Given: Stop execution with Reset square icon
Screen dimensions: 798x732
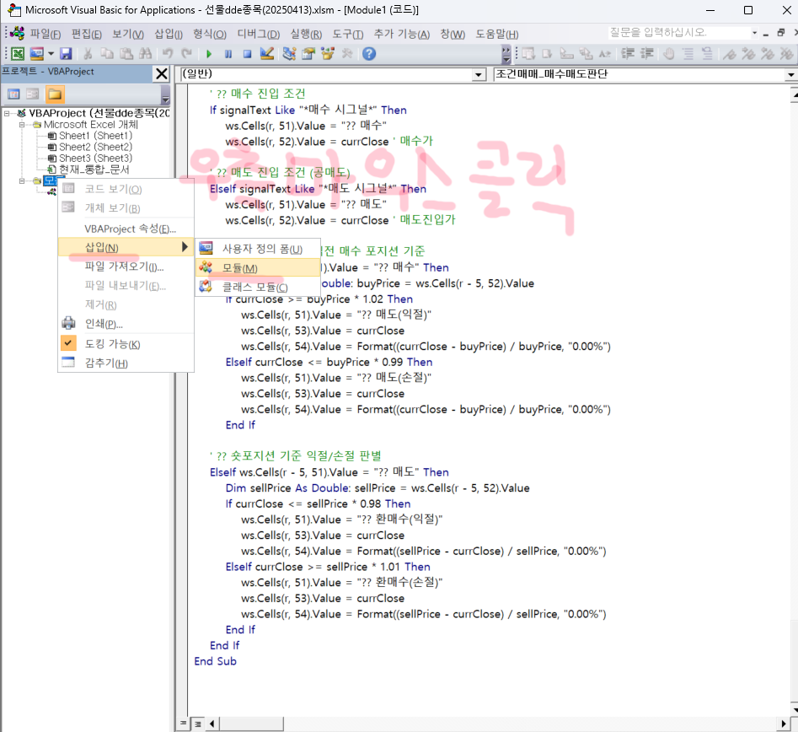Looking at the screenshot, I should click(248, 53).
